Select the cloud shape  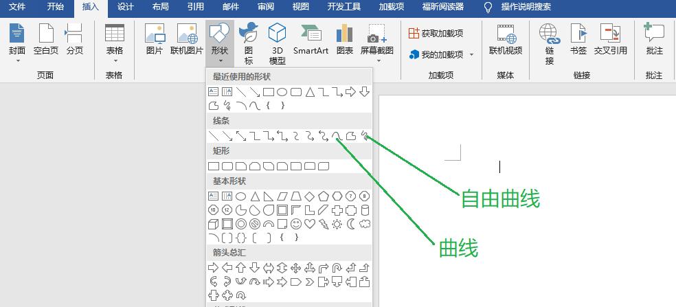click(365, 224)
